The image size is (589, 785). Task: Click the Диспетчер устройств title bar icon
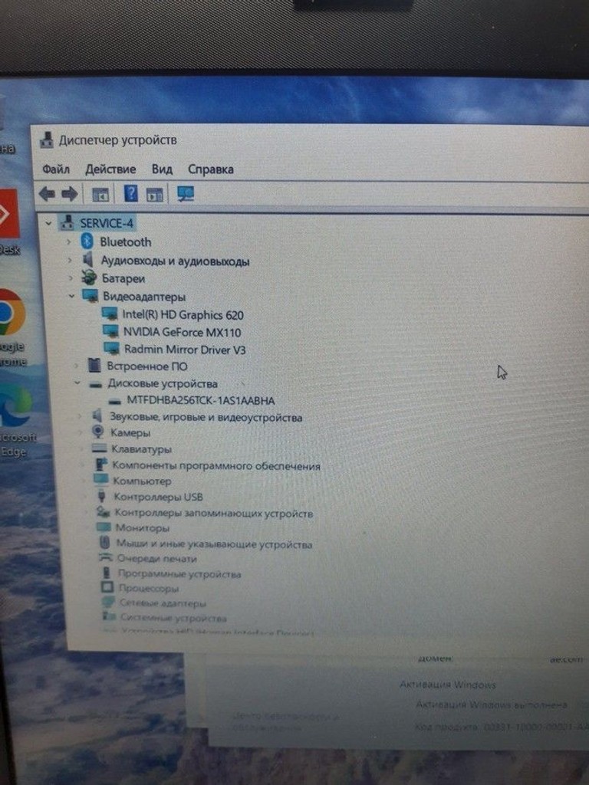click(47, 140)
